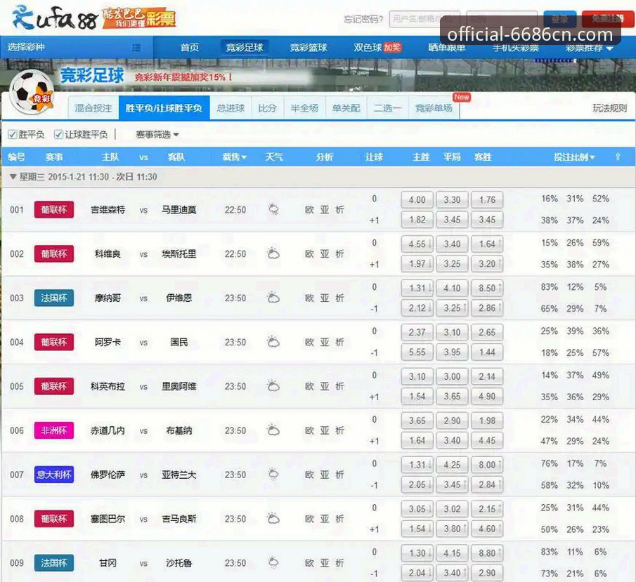636x582 pixels.
Task: Open the 二选一 tab
Action: [x=387, y=108]
